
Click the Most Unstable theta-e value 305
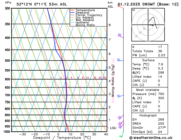(161, 98)
